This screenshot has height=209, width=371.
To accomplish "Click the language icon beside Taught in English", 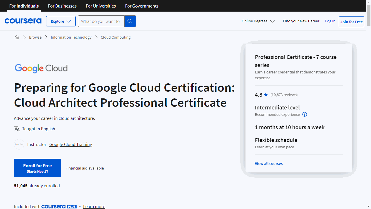I will coord(17,129).
